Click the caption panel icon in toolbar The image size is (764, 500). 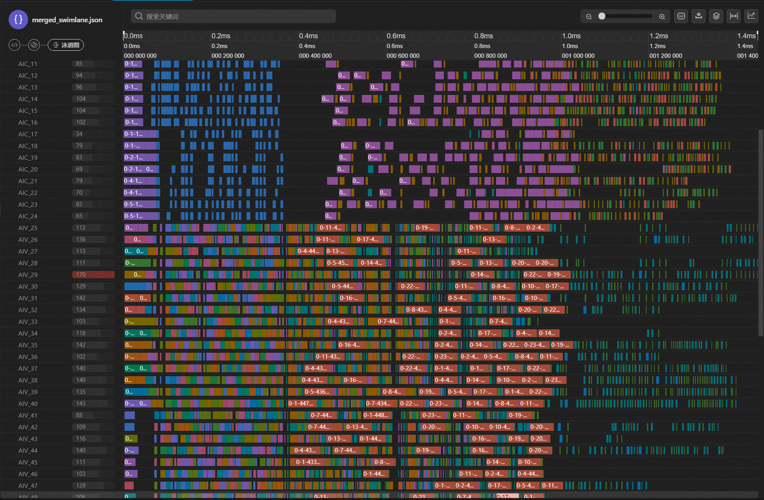[x=681, y=16]
